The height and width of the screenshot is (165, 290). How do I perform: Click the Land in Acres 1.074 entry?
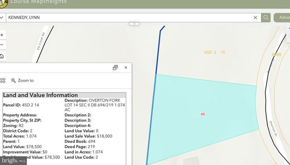pos(83,152)
